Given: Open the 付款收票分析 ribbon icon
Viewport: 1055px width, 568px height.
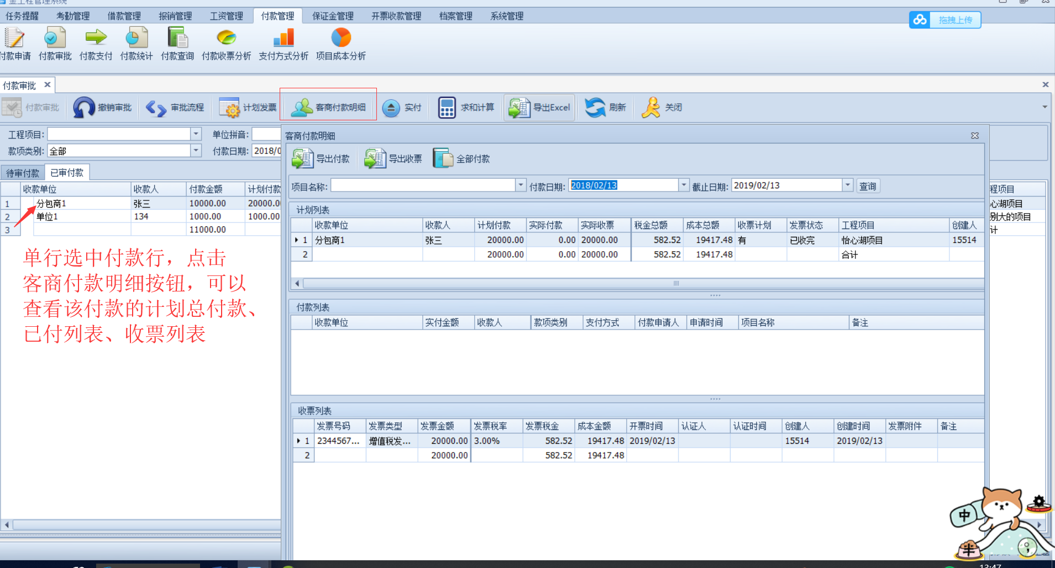Looking at the screenshot, I should pyautogui.click(x=226, y=44).
